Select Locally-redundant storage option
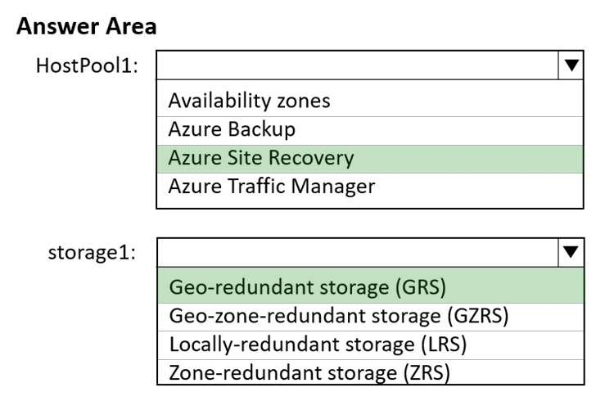The image size is (605, 401). pyautogui.click(x=318, y=344)
